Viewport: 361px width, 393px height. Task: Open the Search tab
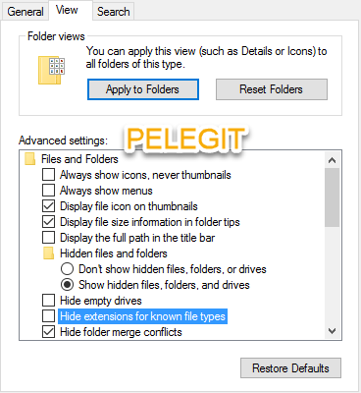[114, 12]
